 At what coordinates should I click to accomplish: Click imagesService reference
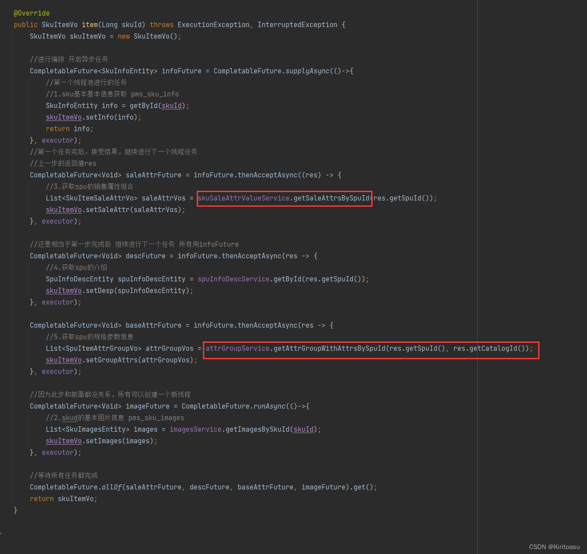point(196,430)
